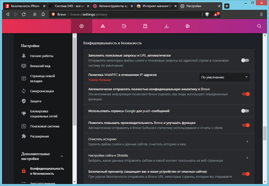
Task: Click the rocket icon for Начало работы
Action: point(24,56)
